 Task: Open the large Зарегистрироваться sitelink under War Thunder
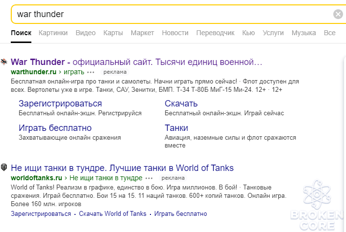pyautogui.click(x=60, y=104)
